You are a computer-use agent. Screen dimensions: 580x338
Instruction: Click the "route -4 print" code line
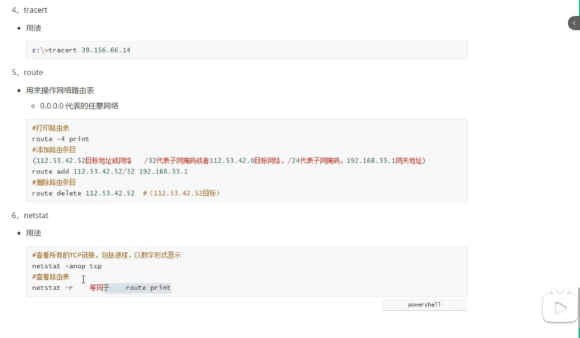point(61,139)
